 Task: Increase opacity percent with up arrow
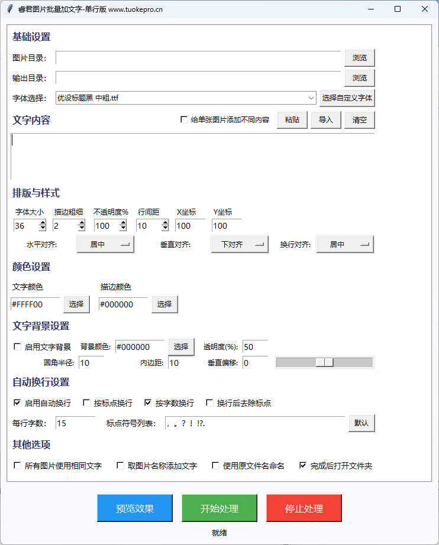(123, 222)
